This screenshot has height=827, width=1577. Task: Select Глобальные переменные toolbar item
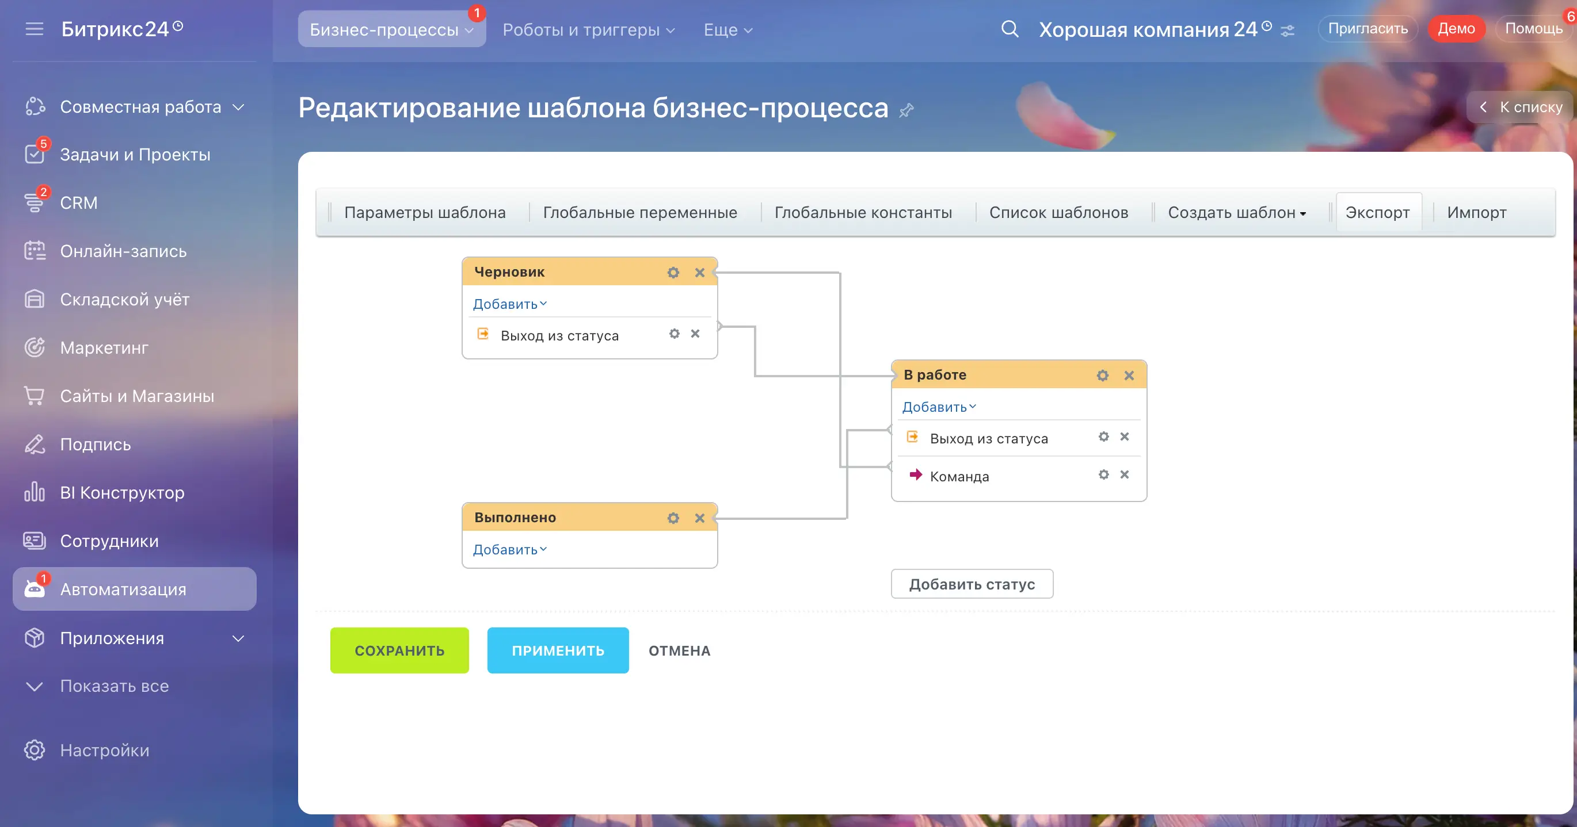tap(640, 213)
